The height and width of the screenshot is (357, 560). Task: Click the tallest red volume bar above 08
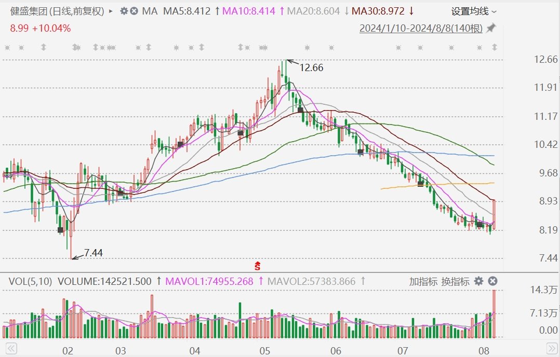[495, 314]
